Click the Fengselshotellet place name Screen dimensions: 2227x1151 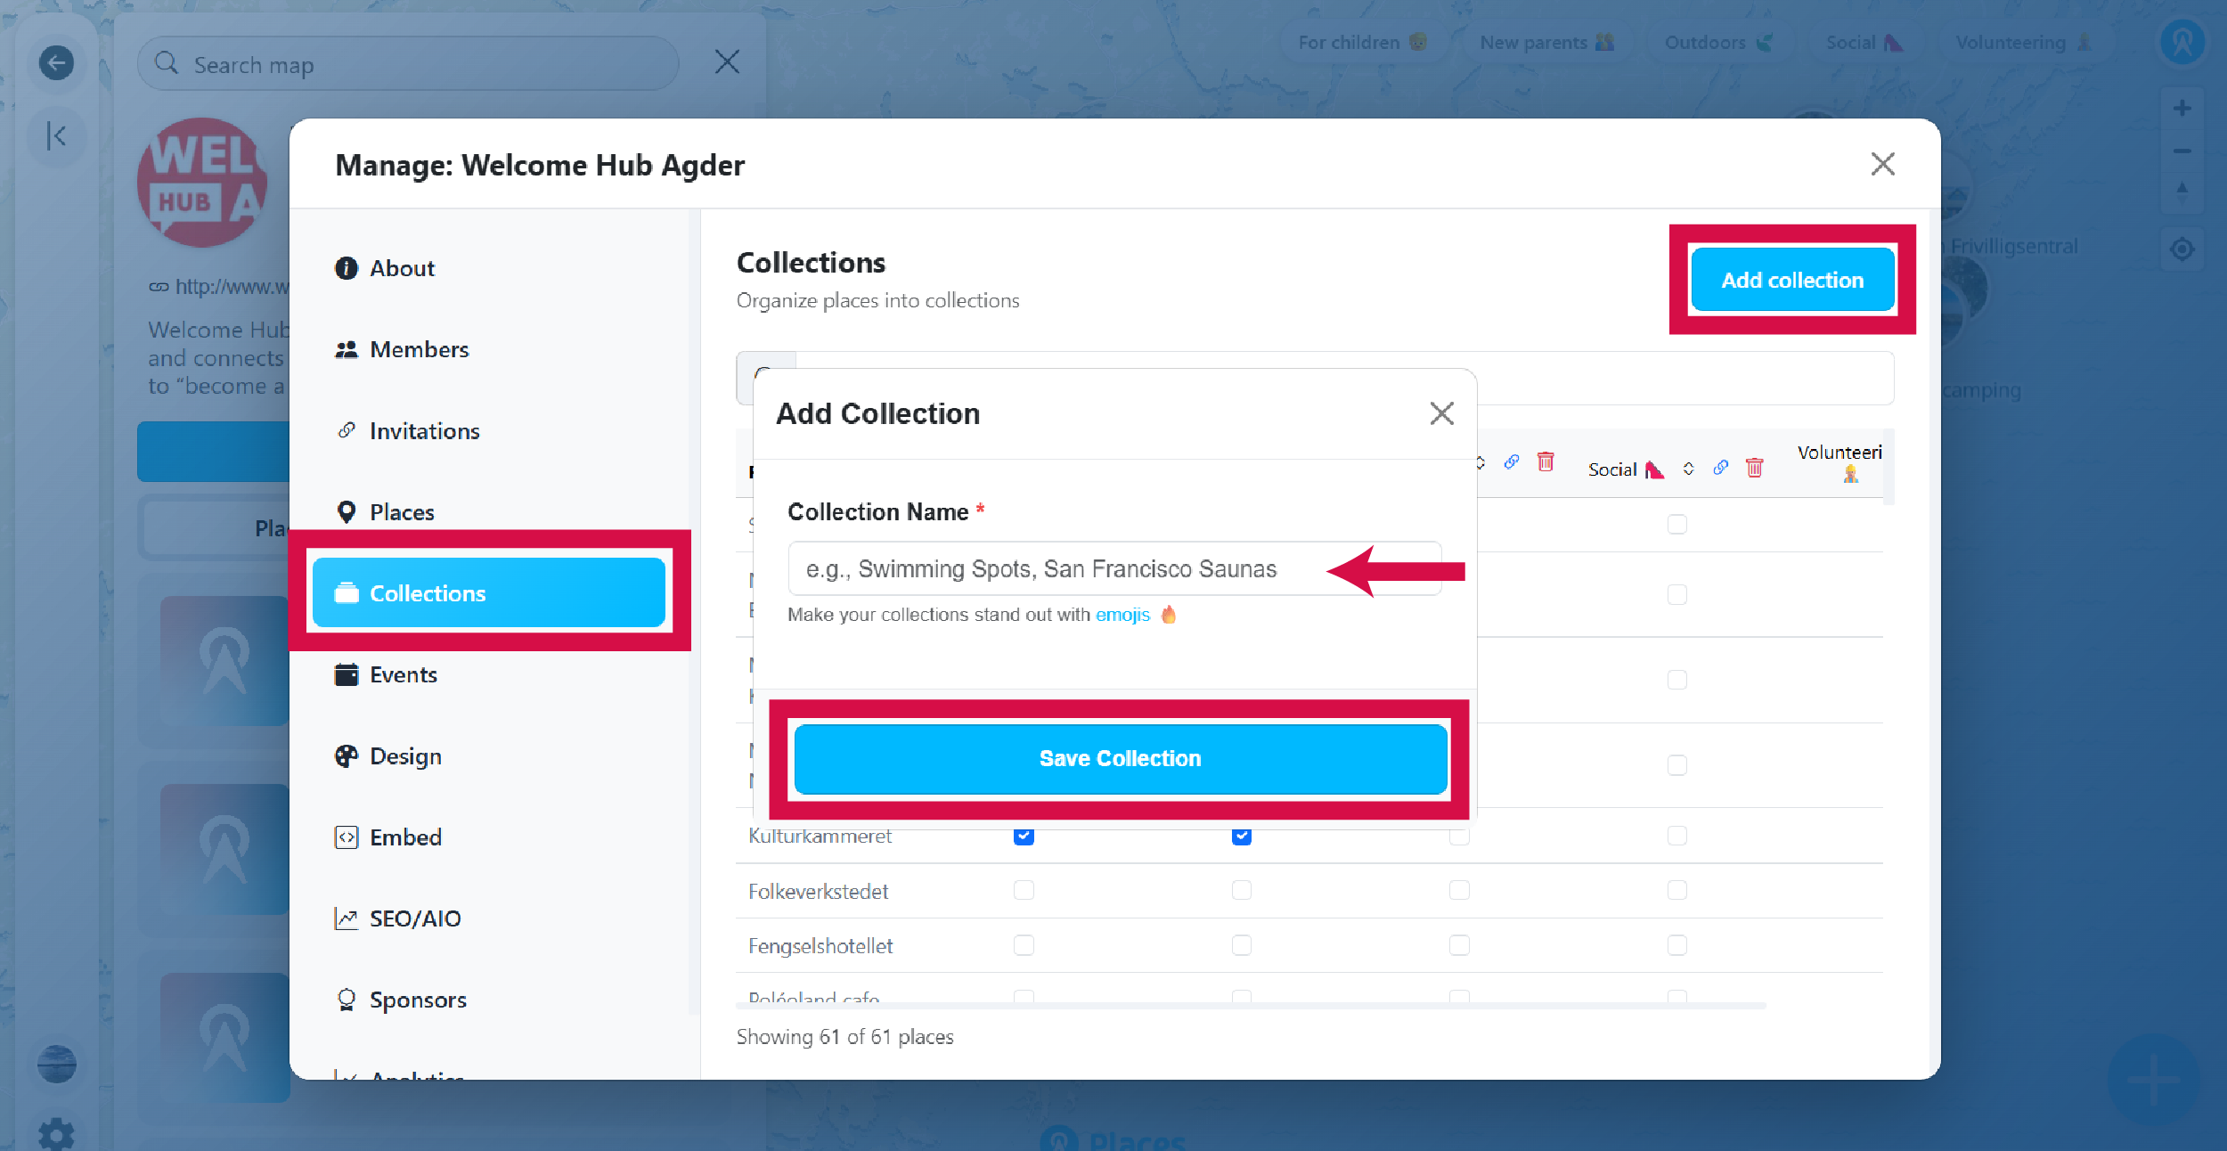[820, 946]
